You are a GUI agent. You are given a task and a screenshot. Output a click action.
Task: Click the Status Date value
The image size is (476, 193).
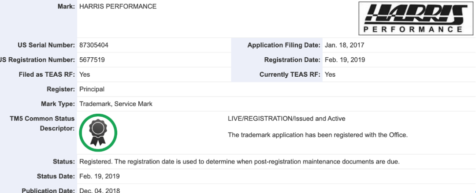pos(99,176)
